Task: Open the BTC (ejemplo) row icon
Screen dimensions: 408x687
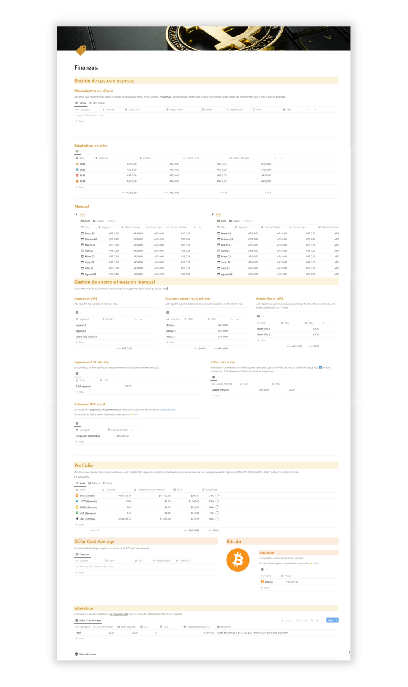Action: point(77,496)
